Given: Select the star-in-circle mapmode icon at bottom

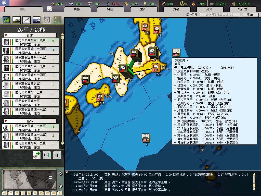Looking at the screenshot, I should (60, 193).
